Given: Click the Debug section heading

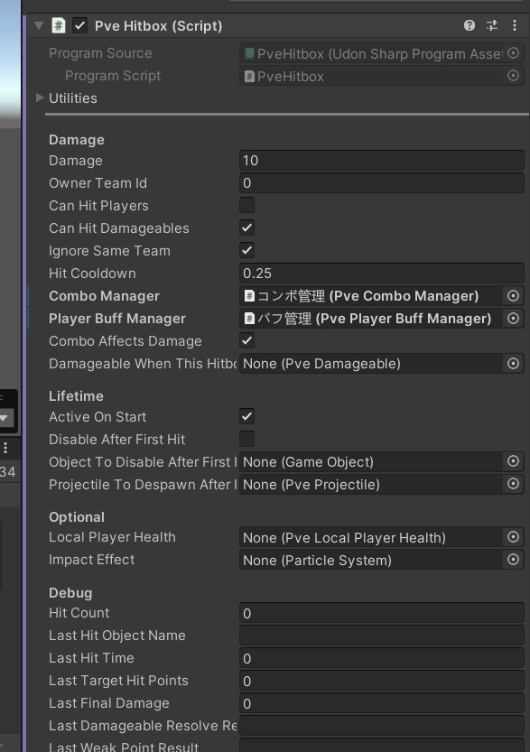Looking at the screenshot, I should (x=70, y=593).
